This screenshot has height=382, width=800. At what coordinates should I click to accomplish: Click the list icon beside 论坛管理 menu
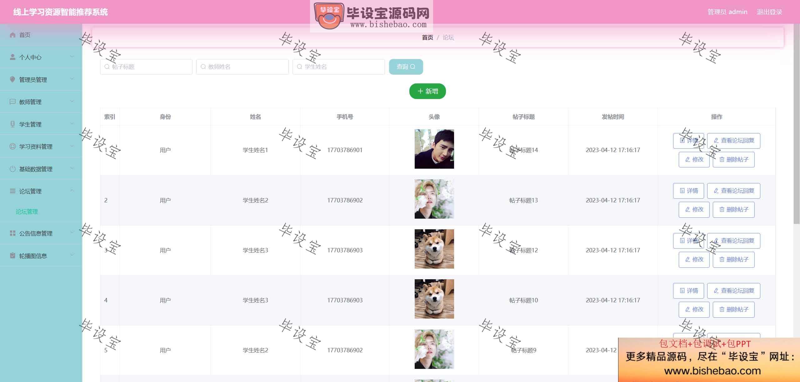pos(12,191)
